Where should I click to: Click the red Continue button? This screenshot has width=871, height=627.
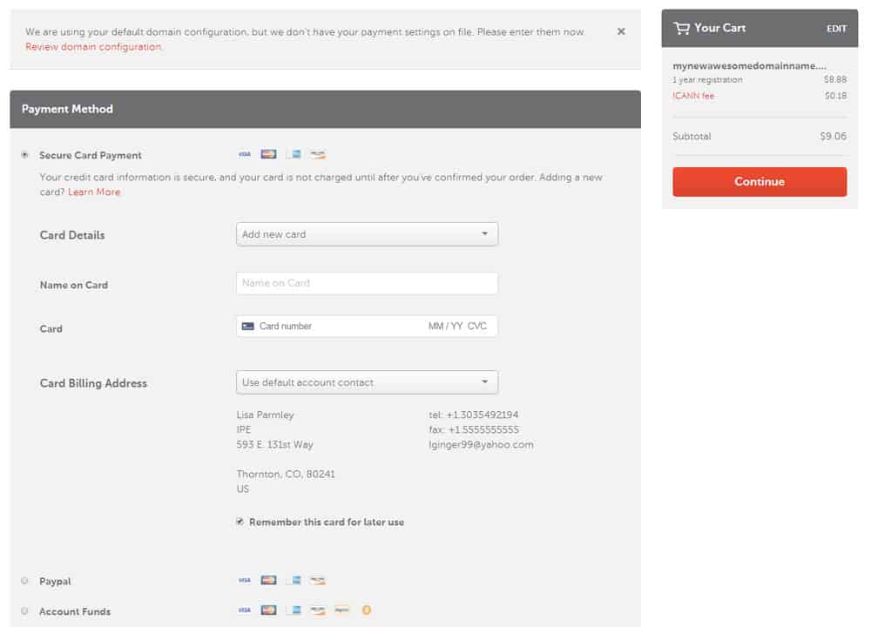760,182
